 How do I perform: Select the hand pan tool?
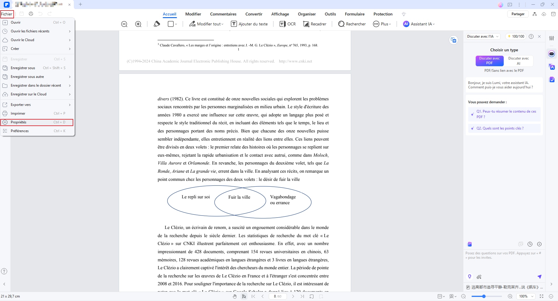click(235, 296)
